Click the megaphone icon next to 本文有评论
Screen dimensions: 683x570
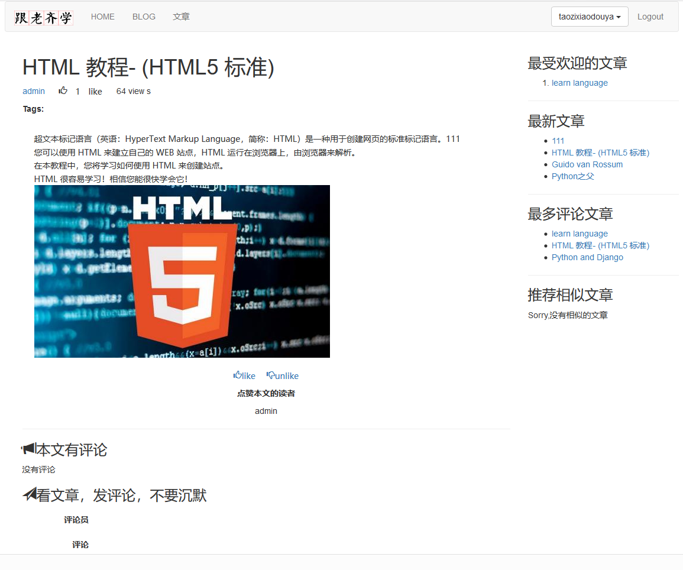(28, 449)
